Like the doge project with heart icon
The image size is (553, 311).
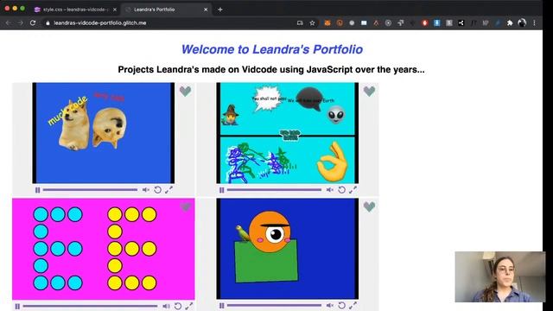pyautogui.click(x=185, y=91)
